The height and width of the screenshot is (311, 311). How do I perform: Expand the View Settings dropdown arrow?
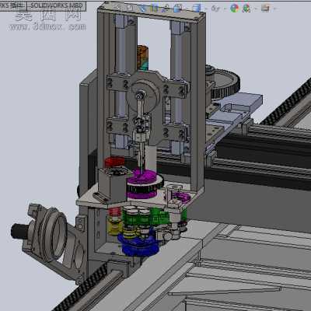(275, 9)
